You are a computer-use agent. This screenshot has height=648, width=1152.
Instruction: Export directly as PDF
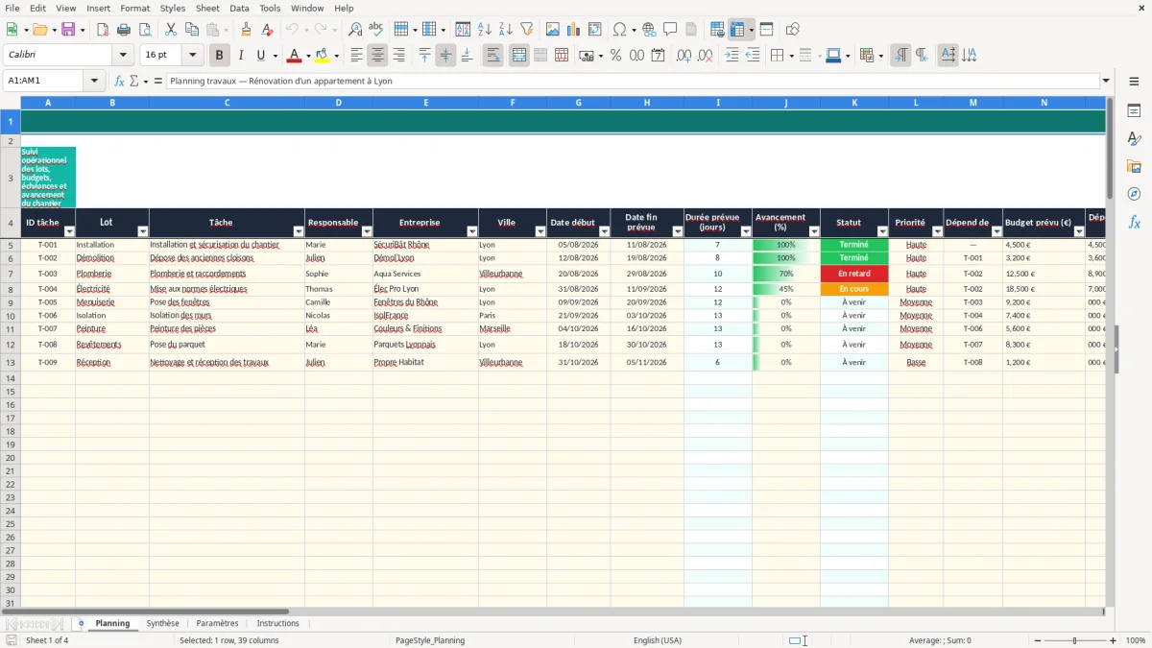(103, 30)
